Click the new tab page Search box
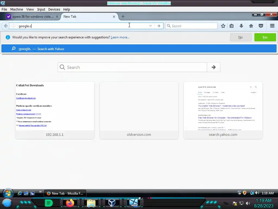 point(132,67)
